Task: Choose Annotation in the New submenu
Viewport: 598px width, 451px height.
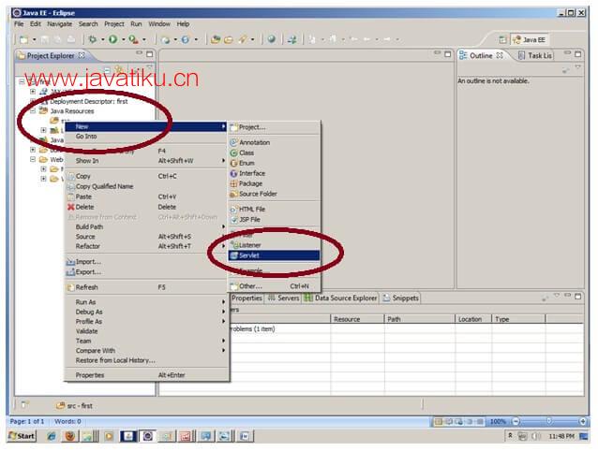Action: pos(274,142)
